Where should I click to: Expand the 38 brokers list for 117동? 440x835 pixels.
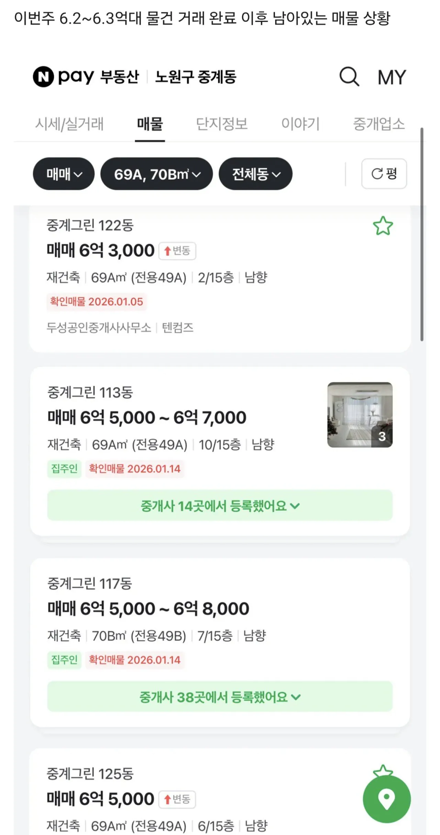220,697
